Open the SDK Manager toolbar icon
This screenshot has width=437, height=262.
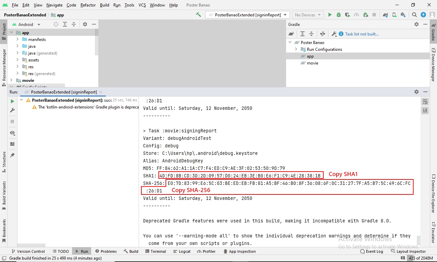[403, 15]
